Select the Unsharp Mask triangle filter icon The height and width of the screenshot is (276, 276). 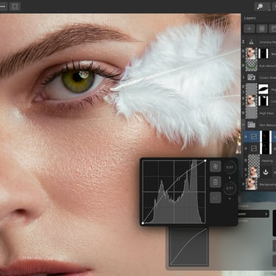(x=251, y=42)
